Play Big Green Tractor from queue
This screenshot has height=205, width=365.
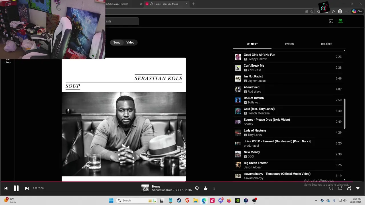pos(288,165)
